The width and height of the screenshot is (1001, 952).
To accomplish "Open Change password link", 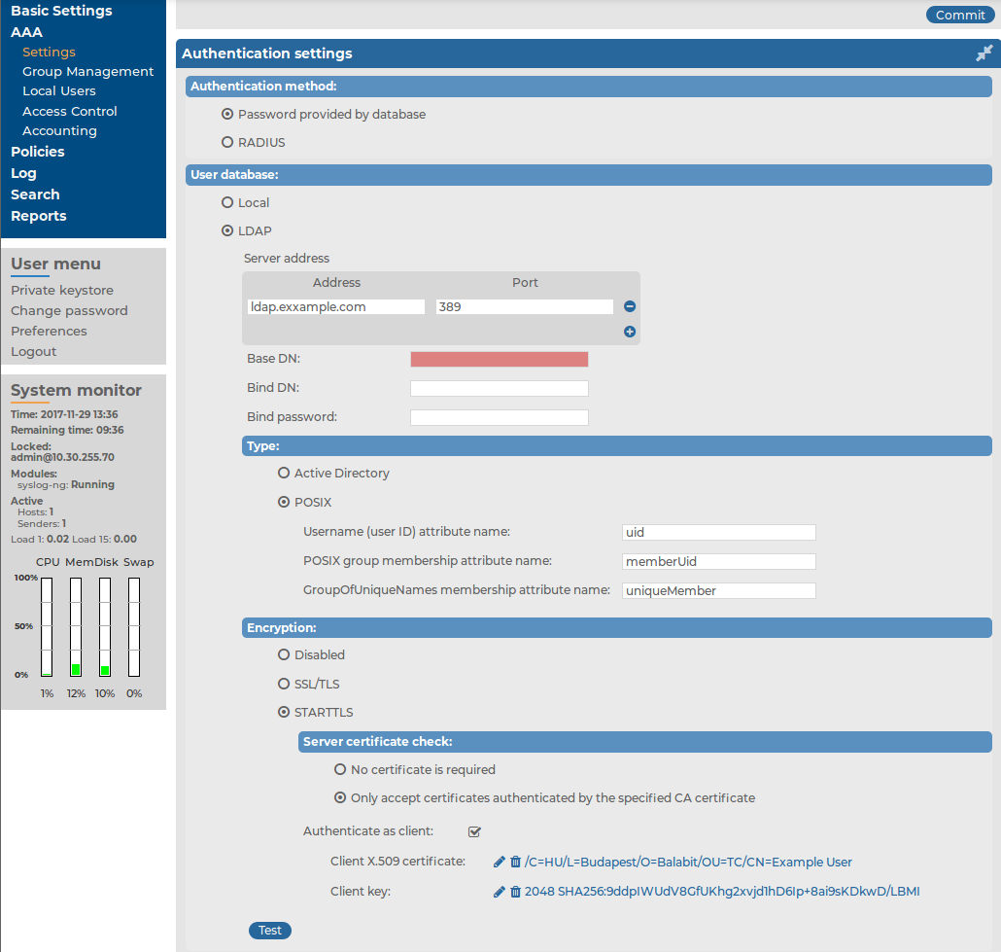I will point(69,310).
